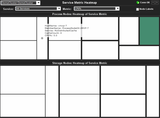Screen dimensions: 160x118
Task: Open the Metric dropdown set to CPU%
Action: coord(97,9)
